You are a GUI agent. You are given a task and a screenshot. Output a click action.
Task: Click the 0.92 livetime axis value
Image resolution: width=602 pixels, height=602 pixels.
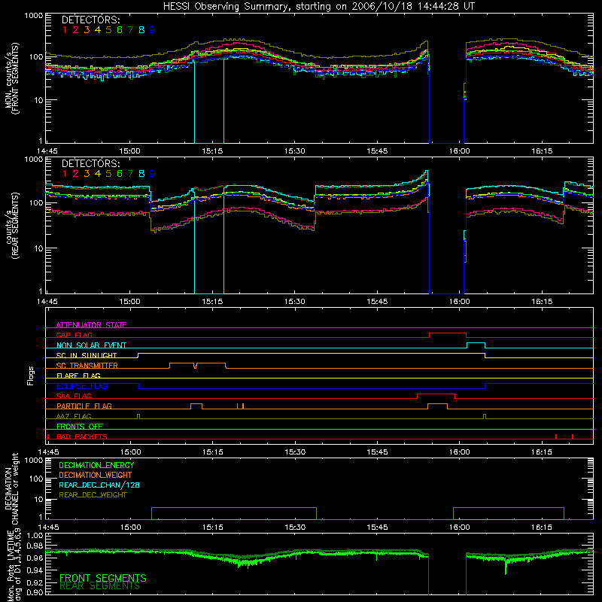coord(35,582)
